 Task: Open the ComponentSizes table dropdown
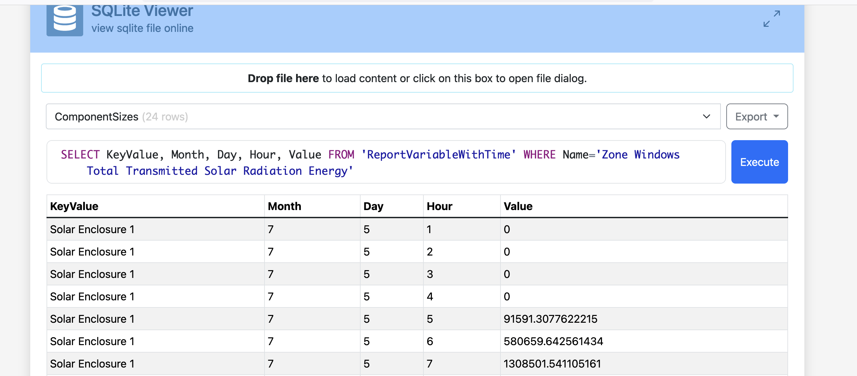[383, 116]
